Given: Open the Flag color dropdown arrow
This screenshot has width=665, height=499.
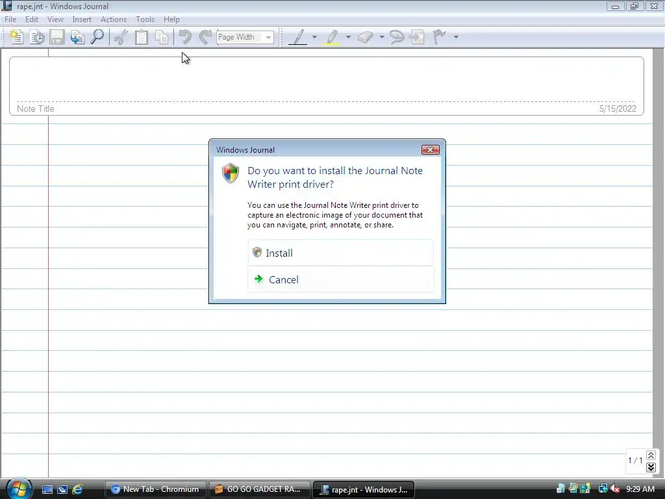Looking at the screenshot, I should point(456,37).
